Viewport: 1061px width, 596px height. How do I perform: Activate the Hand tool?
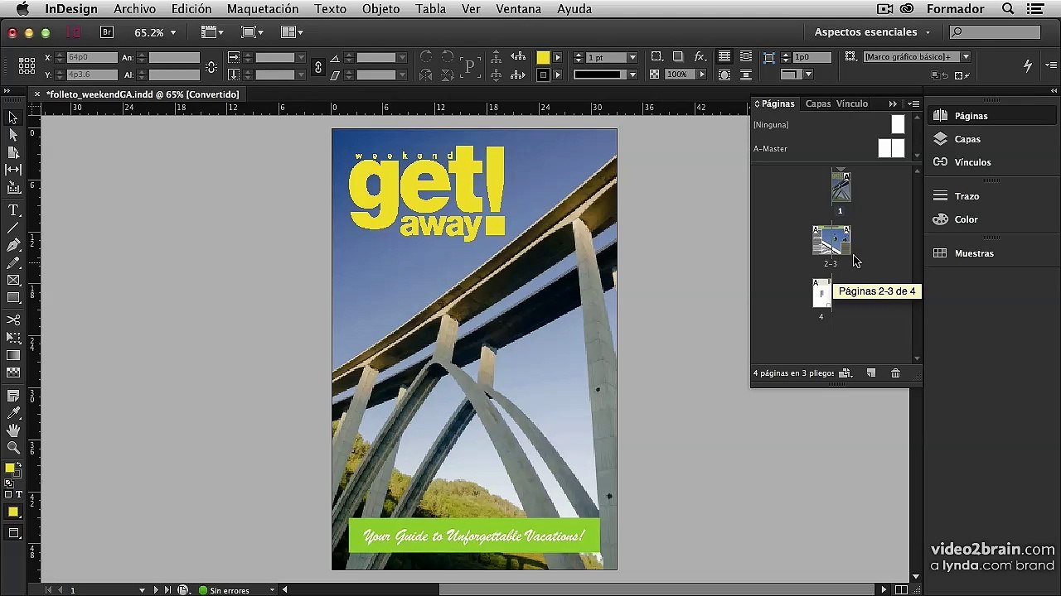click(13, 430)
